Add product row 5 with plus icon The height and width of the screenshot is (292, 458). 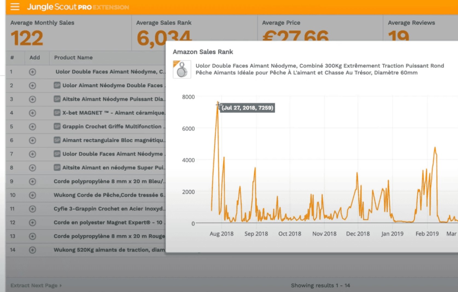click(x=32, y=126)
